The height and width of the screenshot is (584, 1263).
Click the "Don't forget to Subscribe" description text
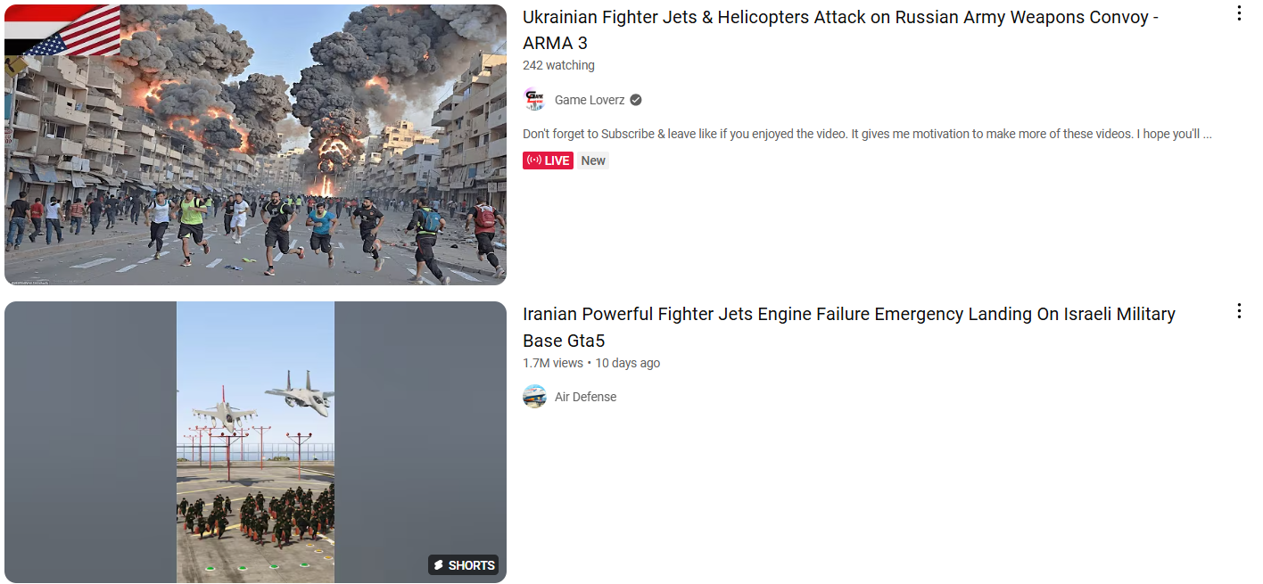[x=867, y=135]
